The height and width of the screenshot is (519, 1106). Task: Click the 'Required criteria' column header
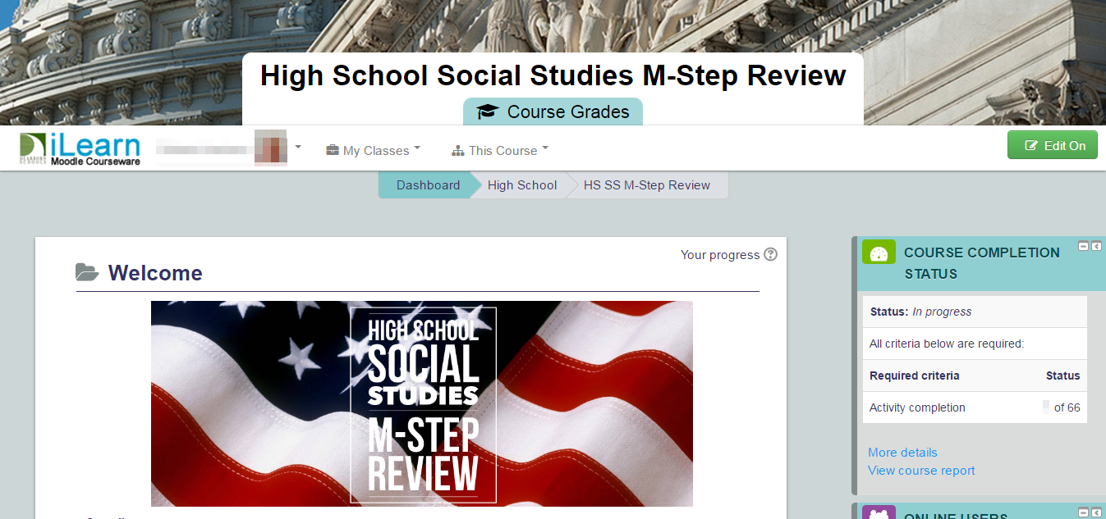[914, 376]
